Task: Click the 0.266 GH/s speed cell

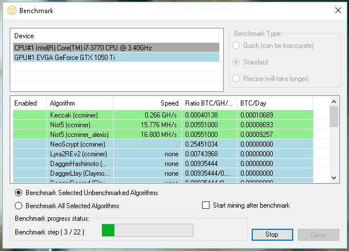Action: [147, 115]
